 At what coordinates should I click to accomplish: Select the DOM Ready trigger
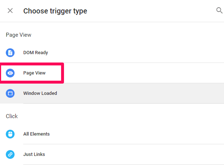[112, 53]
